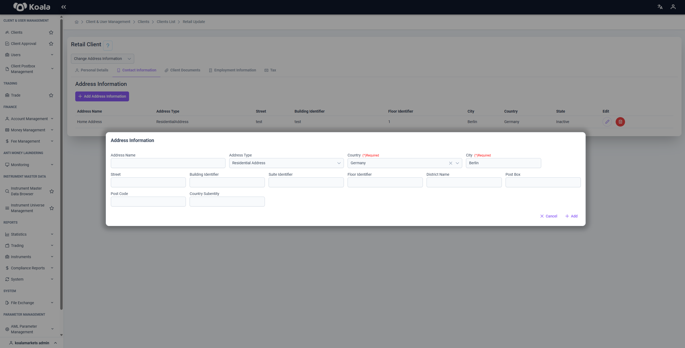Open Change Address Information dropdown
This screenshot has height=348, width=685.
tap(102, 59)
